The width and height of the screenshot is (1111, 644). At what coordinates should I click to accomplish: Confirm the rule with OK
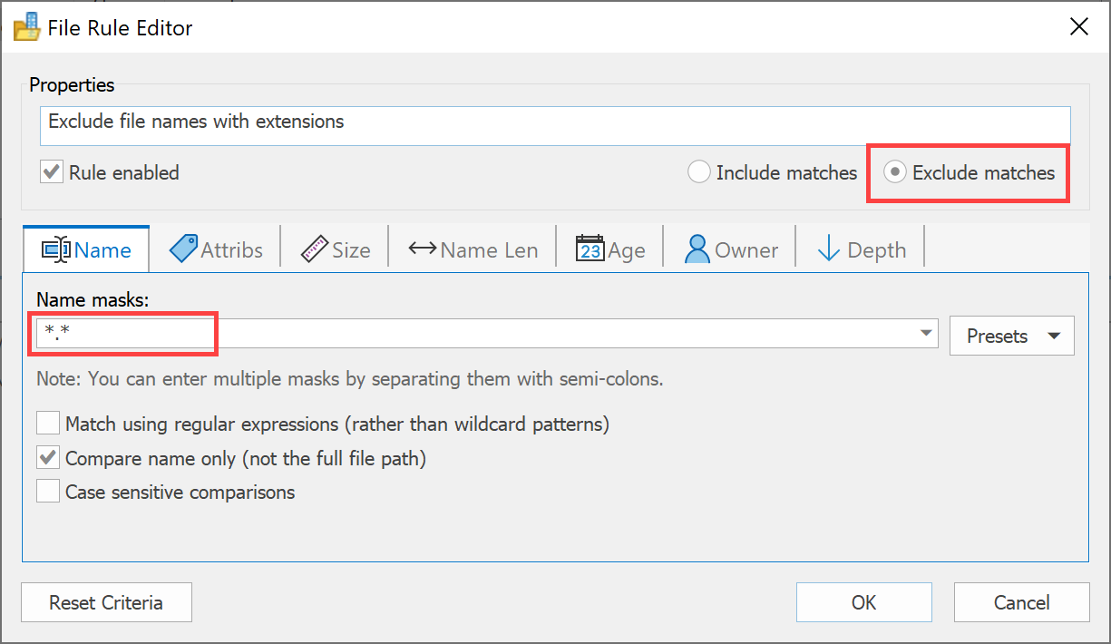click(863, 602)
